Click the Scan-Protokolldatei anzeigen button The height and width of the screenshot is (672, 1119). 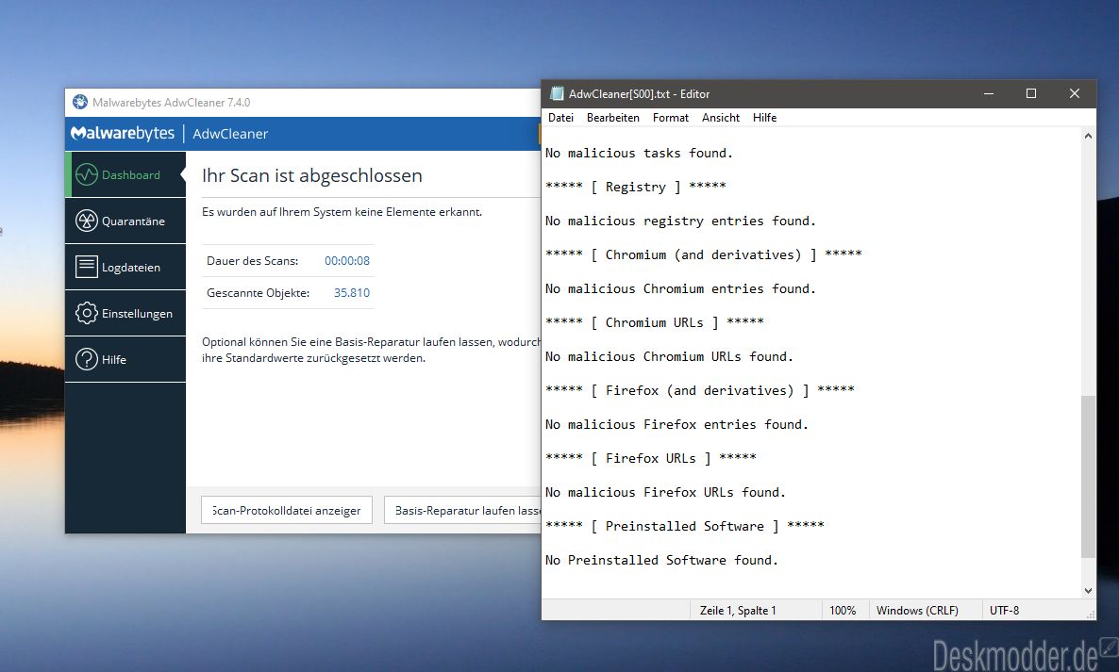pos(287,510)
